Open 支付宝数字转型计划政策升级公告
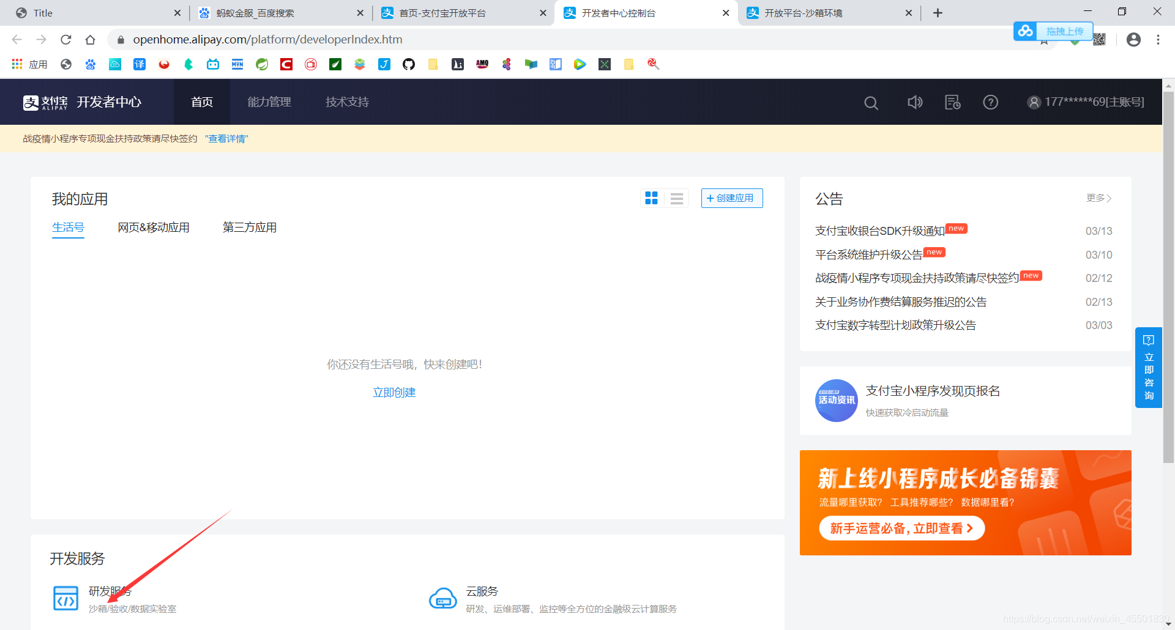 [x=895, y=325]
